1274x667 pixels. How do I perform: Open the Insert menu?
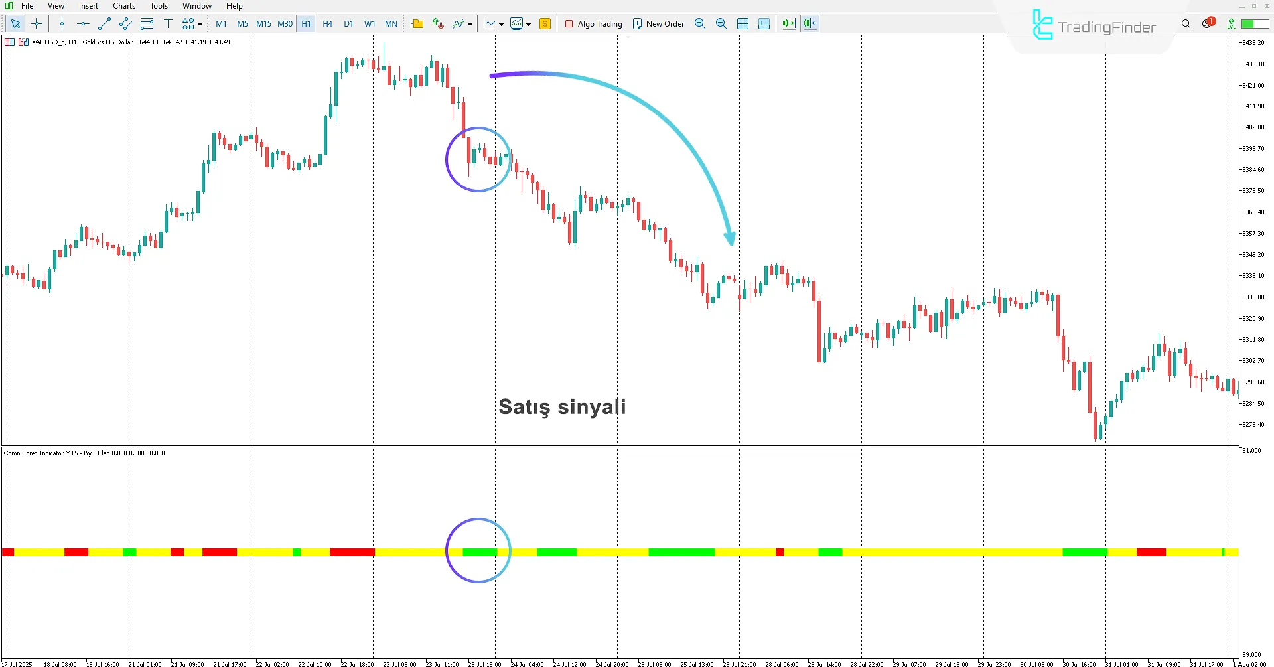[88, 5]
